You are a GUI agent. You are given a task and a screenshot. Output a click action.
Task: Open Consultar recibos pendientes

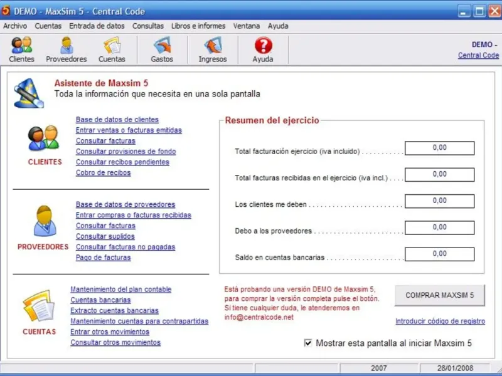coord(122,162)
